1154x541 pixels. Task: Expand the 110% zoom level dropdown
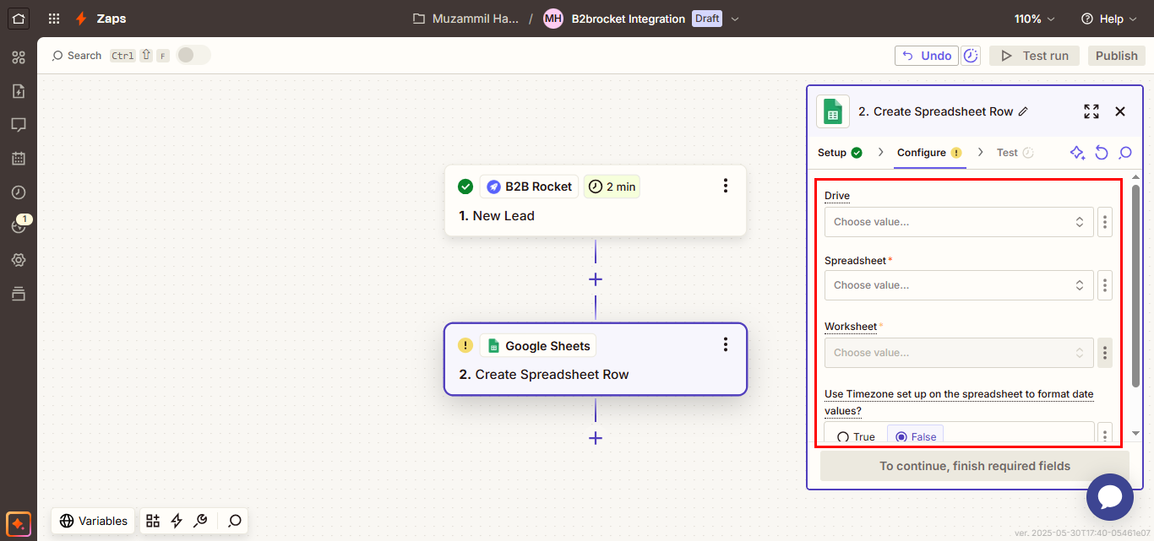pyautogui.click(x=1035, y=19)
